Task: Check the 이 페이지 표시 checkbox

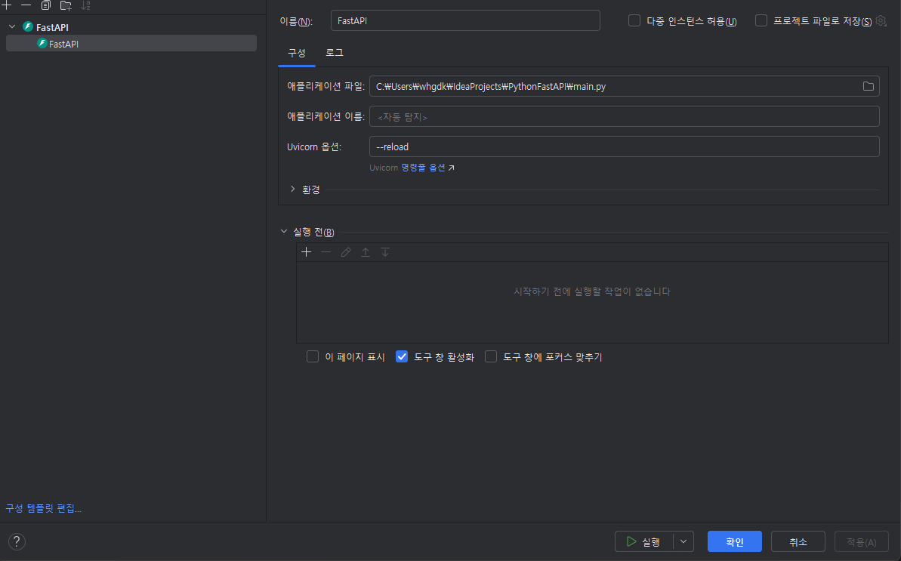Action: (313, 356)
